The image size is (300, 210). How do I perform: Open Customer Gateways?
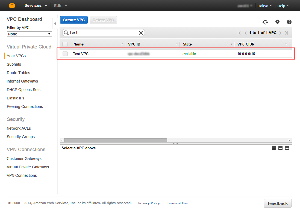click(x=24, y=159)
